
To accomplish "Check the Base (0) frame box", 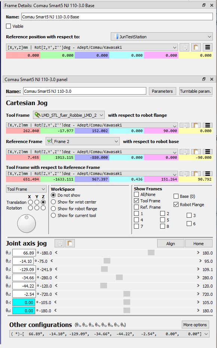I will point(176,196).
